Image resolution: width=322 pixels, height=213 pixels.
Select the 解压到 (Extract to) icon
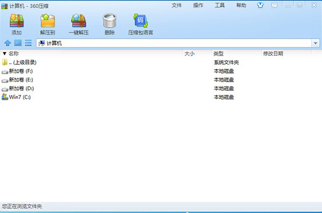click(48, 20)
